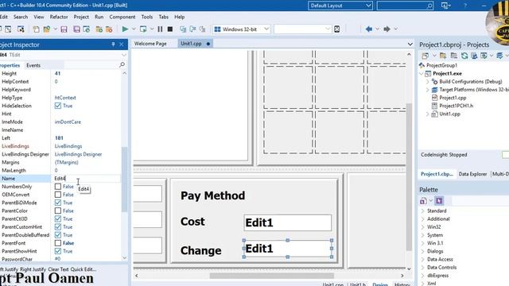Click the Save All purple floppy icon
The width and height of the screenshot is (509, 286).
76,29
